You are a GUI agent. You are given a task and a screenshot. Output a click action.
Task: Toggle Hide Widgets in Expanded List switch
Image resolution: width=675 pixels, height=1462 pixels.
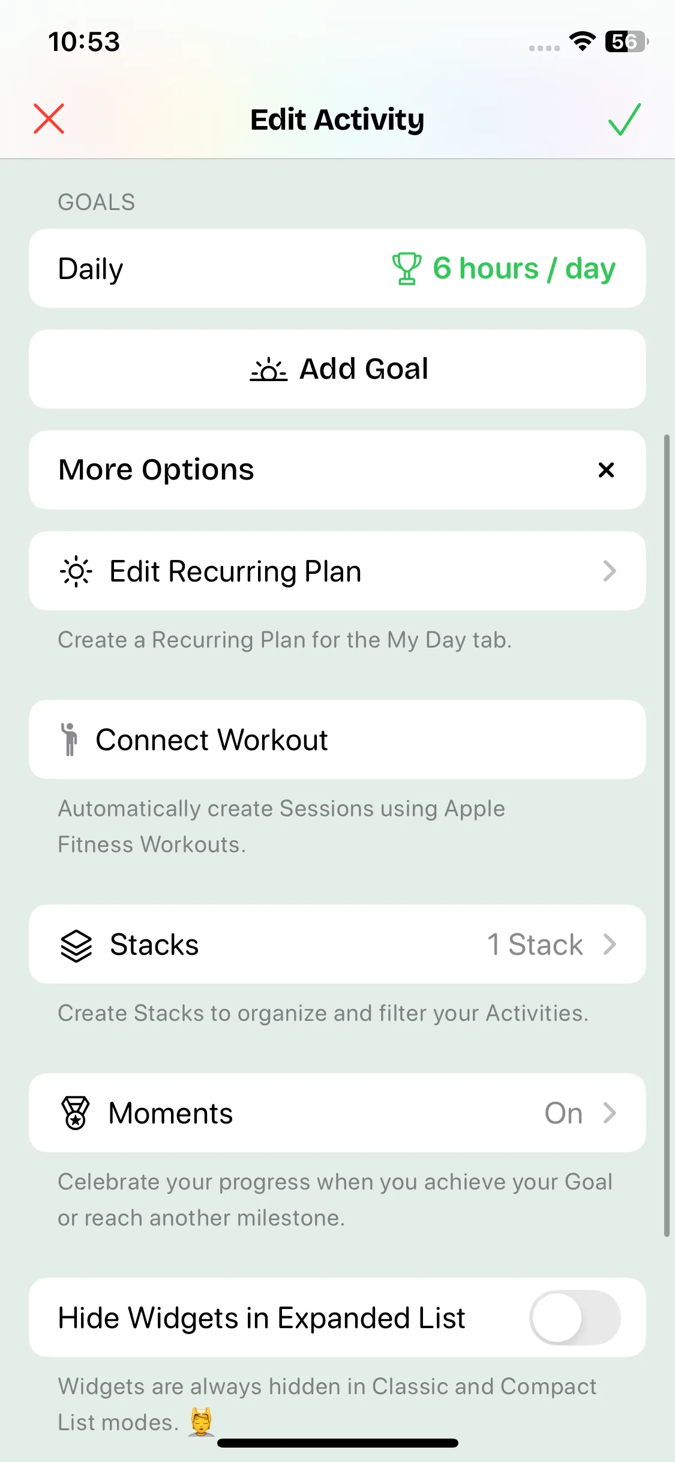[575, 1317]
